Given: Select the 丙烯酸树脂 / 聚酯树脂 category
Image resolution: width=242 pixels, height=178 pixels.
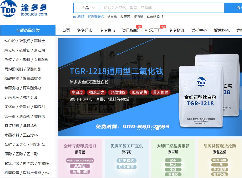Looking at the screenshot, I should point(23,69).
